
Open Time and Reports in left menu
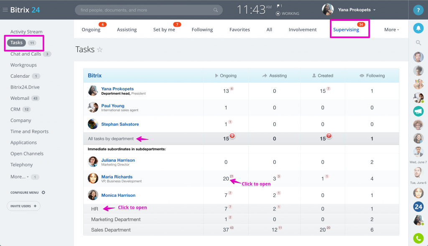[30, 132]
